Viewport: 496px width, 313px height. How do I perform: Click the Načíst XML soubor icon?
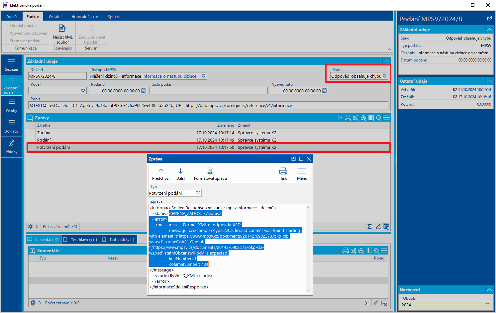click(x=62, y=29)
